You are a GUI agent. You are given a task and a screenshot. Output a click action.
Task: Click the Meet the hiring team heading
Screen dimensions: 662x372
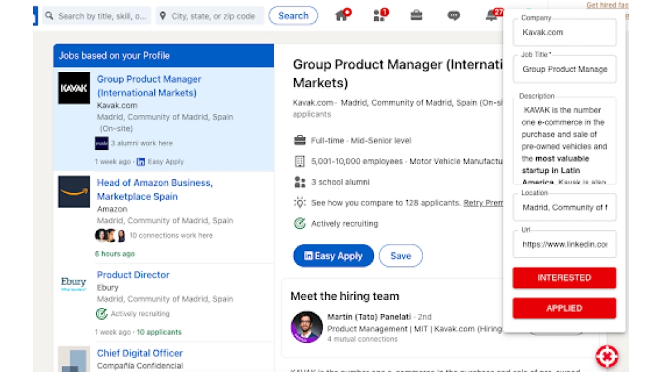[x=344, y=296]
